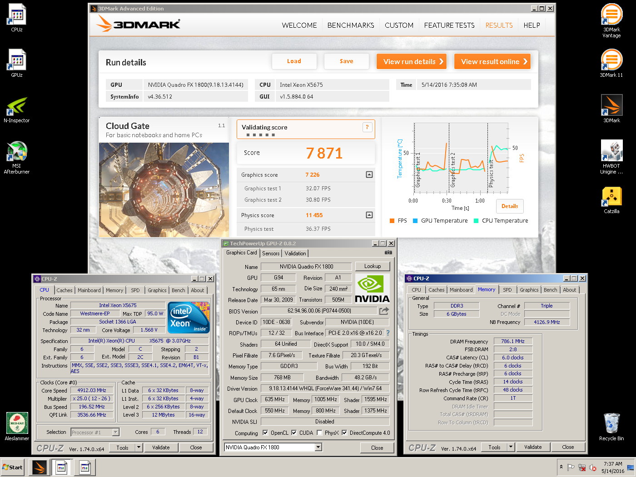This screenshot has height=477, width=636.
Task: Open the Bench tab in right CPU-Z
Action: tap(551, 290)
